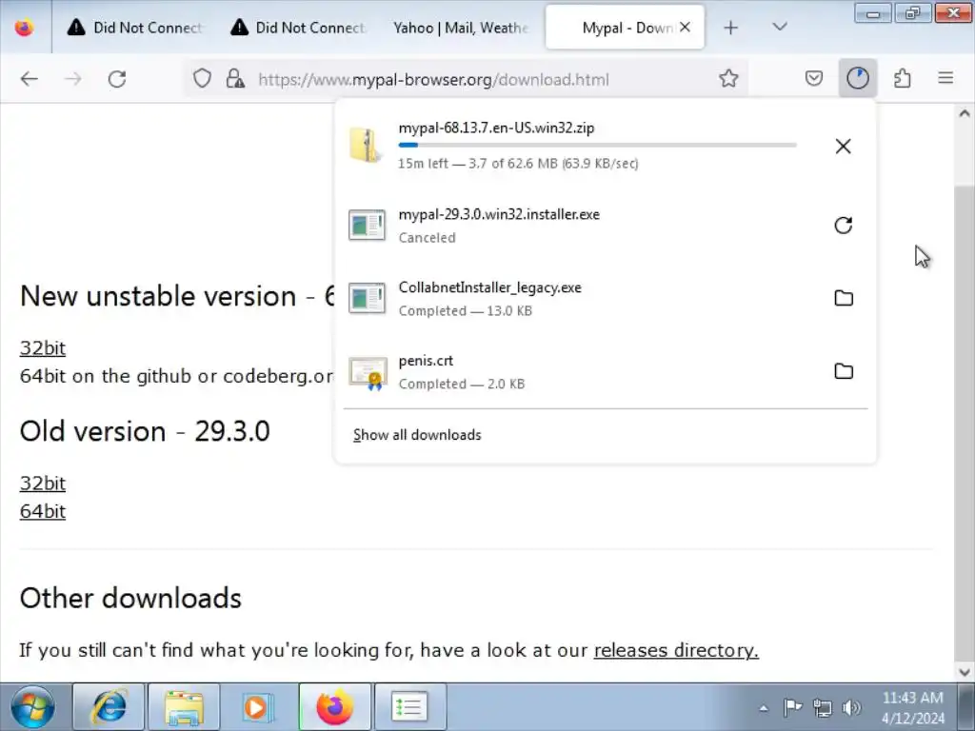Open Windows Explorer folder in taskbar

(x=184, y=707)
